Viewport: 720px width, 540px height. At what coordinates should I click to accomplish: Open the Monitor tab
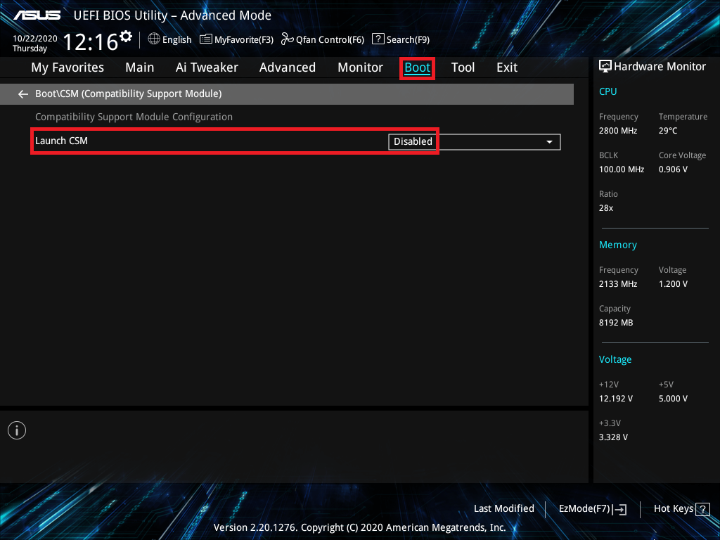(360, 67)
